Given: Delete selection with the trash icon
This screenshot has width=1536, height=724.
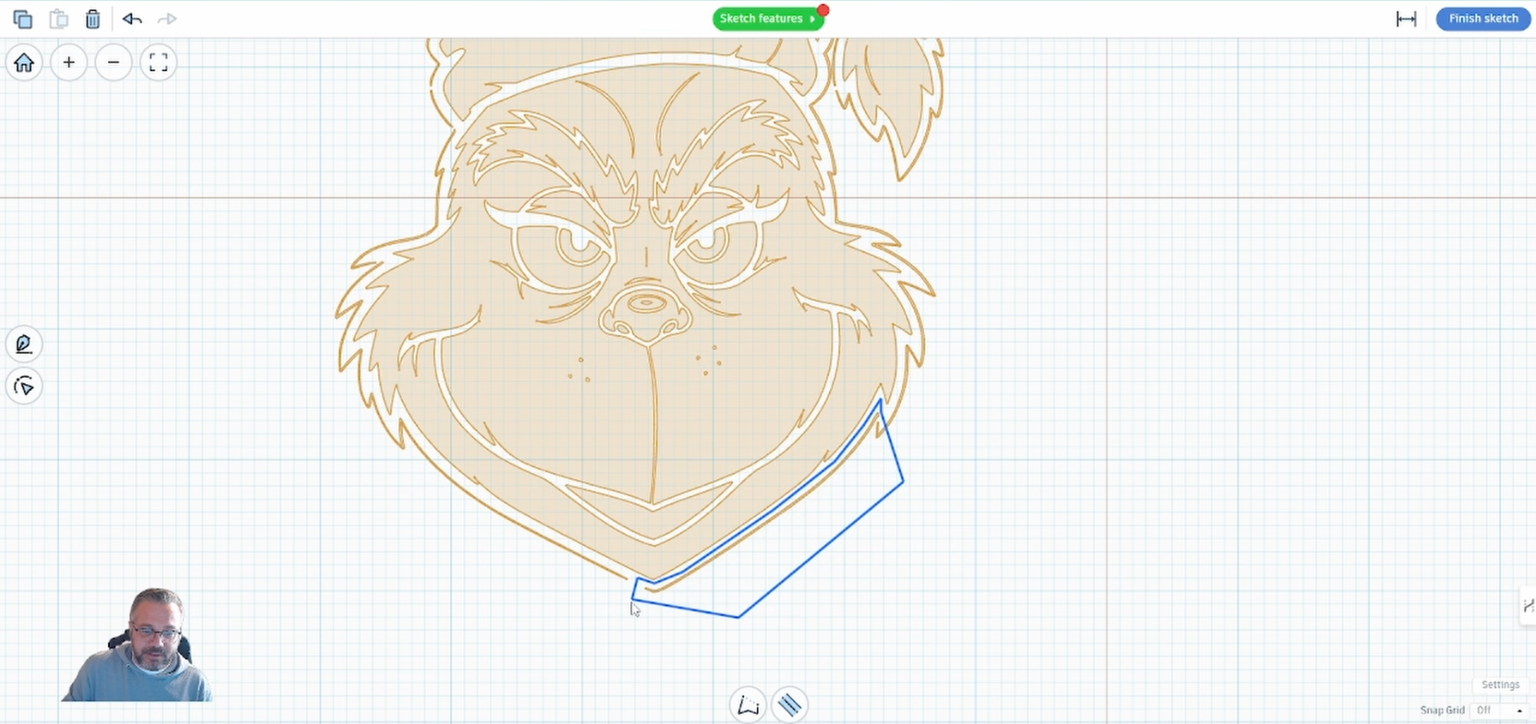Looking at the screenshot, I should (x=92, y=19).
